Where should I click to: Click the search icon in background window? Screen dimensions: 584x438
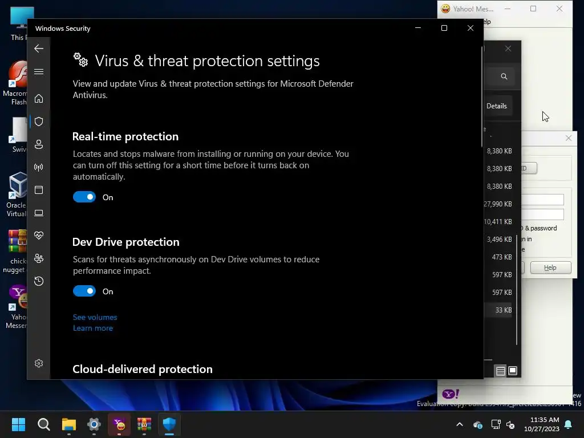(x=504, y=76)
